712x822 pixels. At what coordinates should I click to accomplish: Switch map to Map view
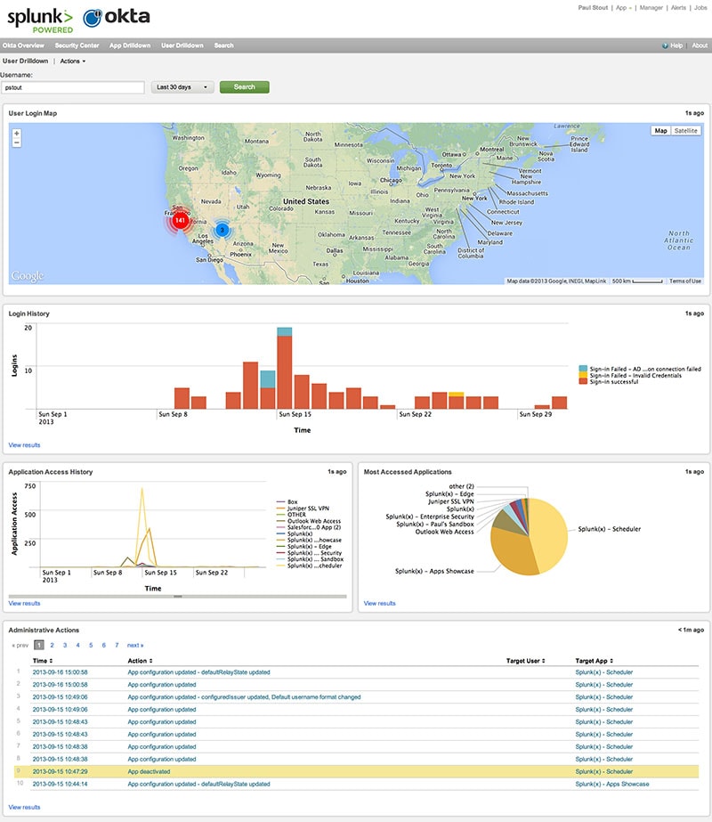tap(660, 131)
